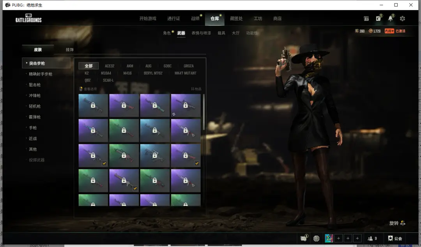Screen dimensions: 421x247
Task: Open friends list showing 9
Action: click(372, 238)
